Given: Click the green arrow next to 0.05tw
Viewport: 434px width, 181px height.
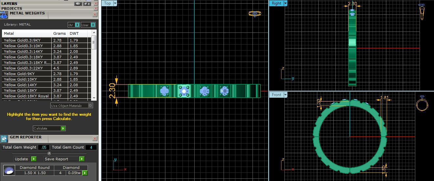Looking at the screenshot, I should pos(85,173).
